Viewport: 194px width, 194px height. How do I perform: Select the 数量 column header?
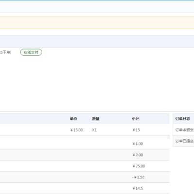tap(96, 119)
